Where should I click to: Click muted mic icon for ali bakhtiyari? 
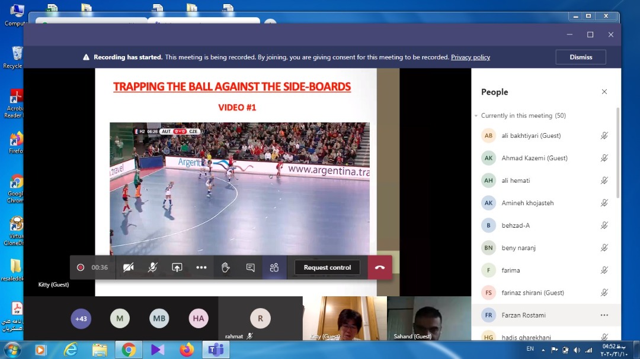[x=604, y=135]
